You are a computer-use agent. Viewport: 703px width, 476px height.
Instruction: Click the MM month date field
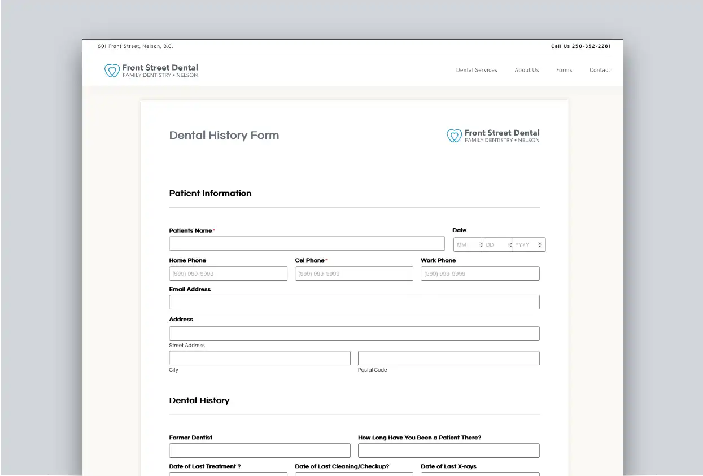[468, 244]
